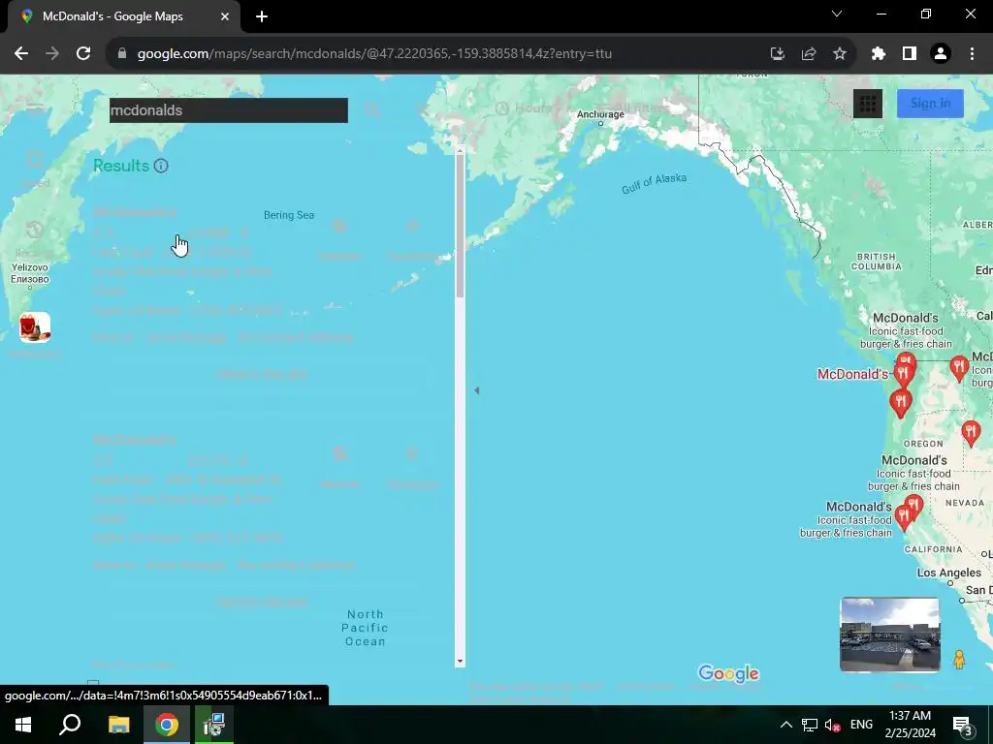Collapse the side panel arrow
993x744 pixels.
coord(477,390)
